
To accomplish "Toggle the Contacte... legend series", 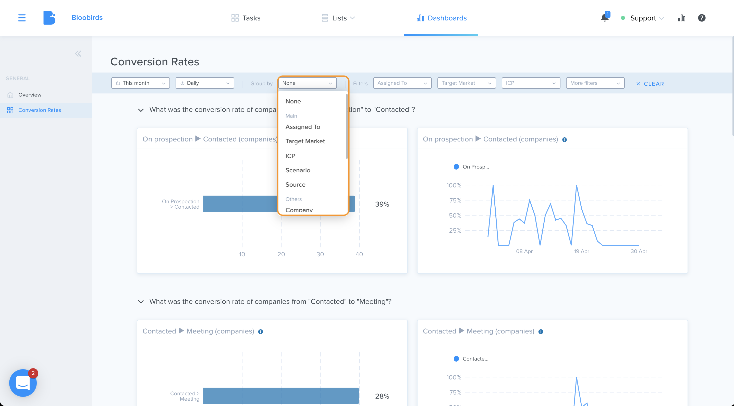I will pos(471,359).
